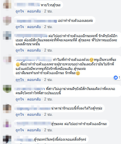Open green avatar beside พี่สาวไม่เอาน่า comment
This screenshot has width=121, height=144.
click(7, 89)
